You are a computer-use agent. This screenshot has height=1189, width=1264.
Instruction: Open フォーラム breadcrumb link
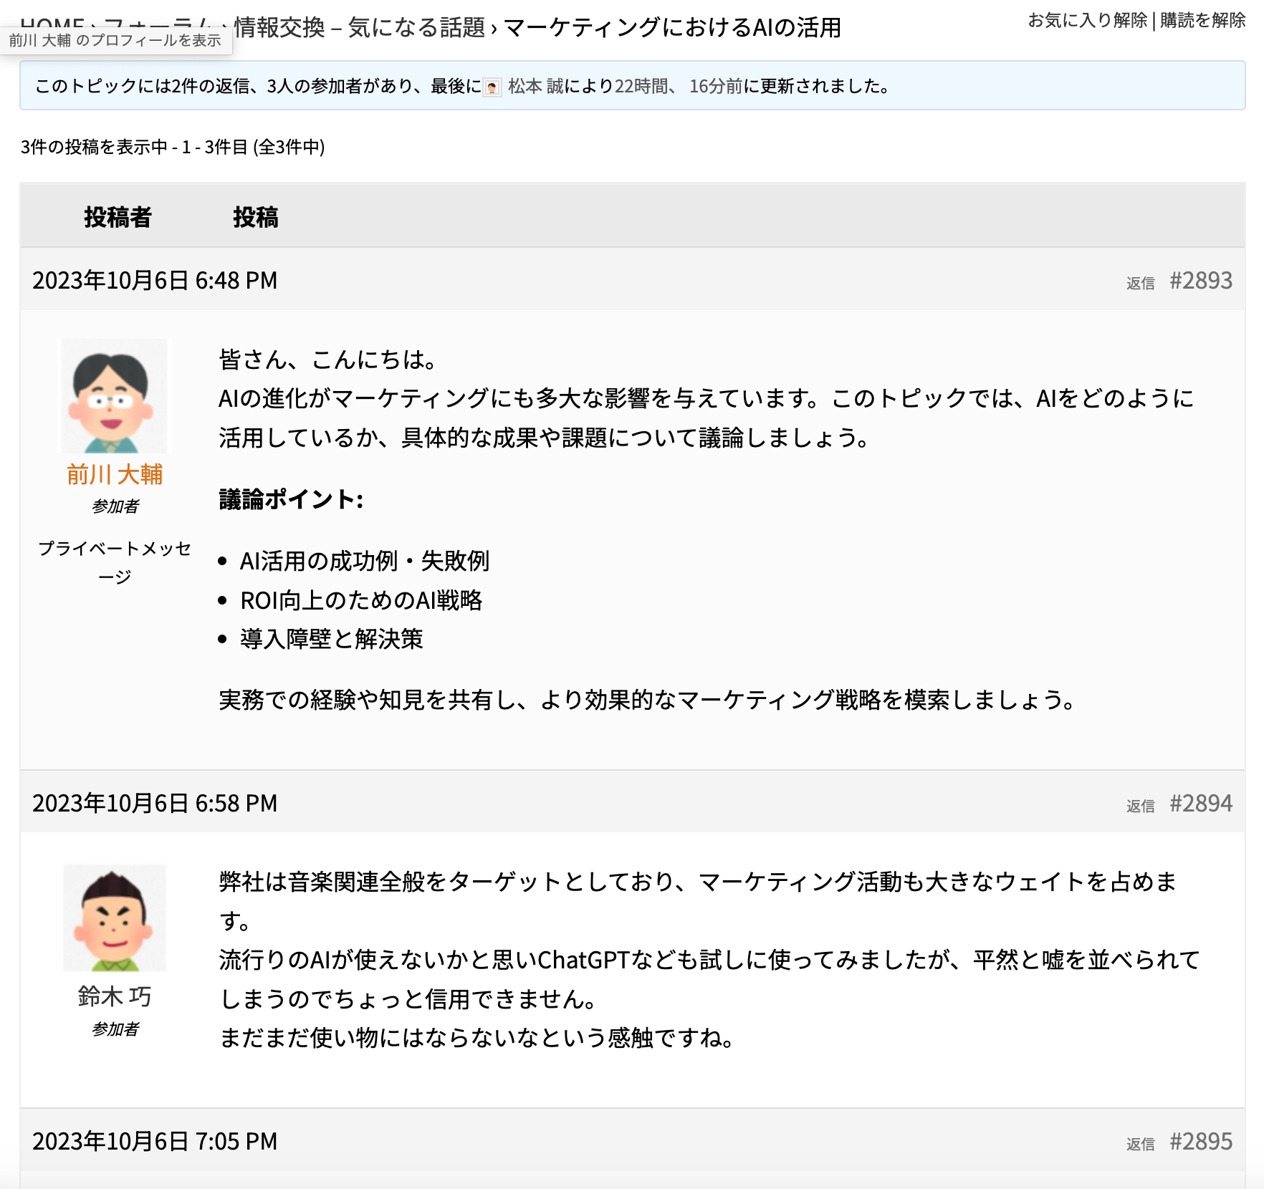(158, 21)
